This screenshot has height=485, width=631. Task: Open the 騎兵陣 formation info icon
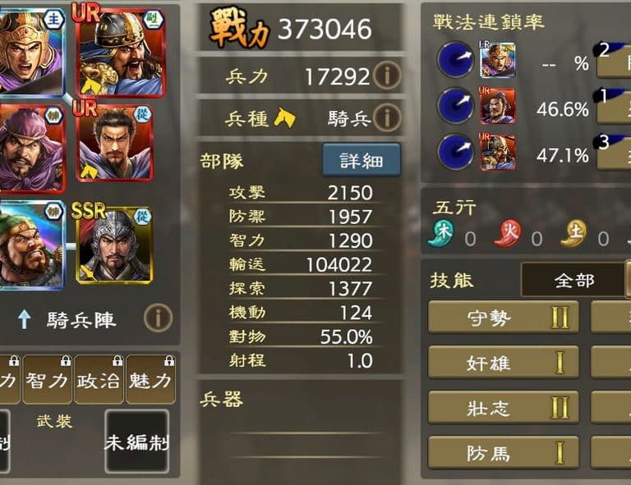[158, 318]
